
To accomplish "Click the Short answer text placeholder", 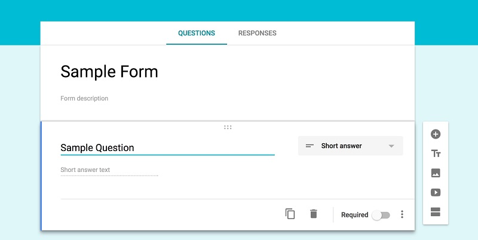I will click(x=85, y=170).
